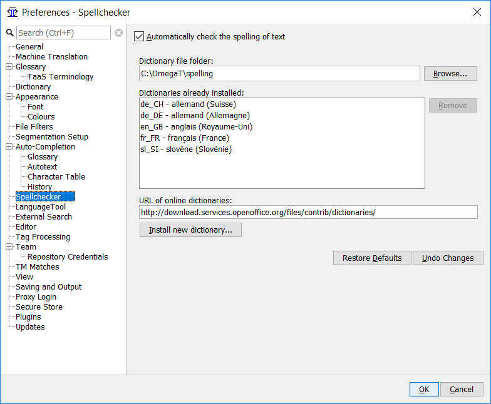491x404 pixels.
Task: Open History auto-completion settings
Action: pos(40,186)
